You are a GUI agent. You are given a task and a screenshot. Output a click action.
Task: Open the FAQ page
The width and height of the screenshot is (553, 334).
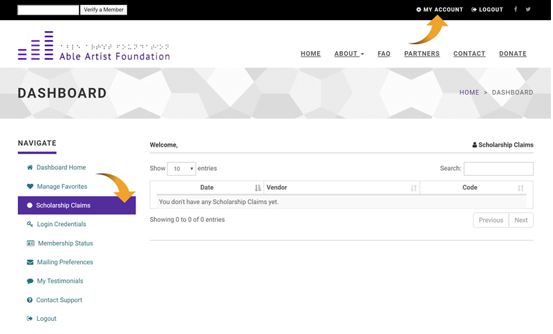click(x=384, y=54)
